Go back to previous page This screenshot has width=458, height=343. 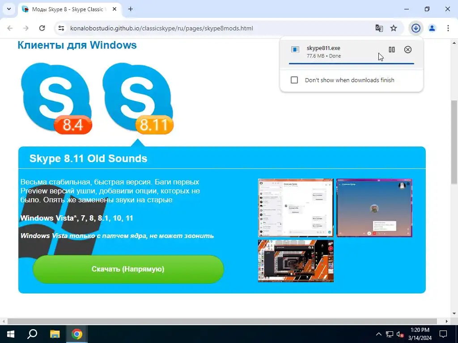(x=10, y=28)
